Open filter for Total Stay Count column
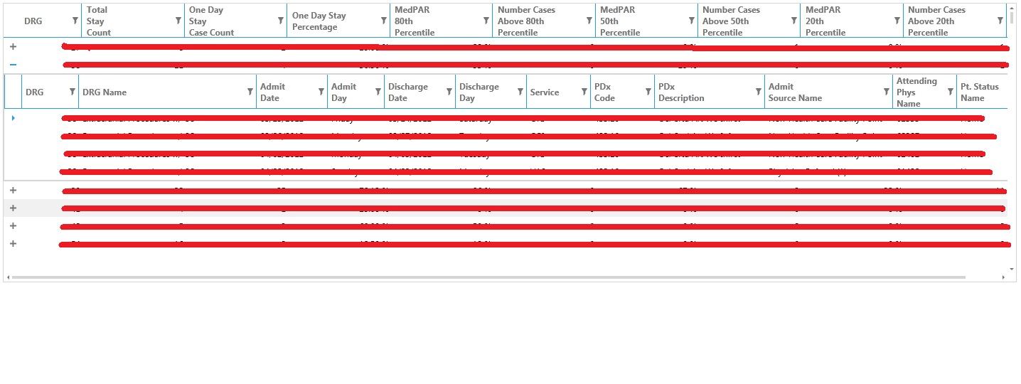This screenshot has width=1021, height=384. (178, 21)
